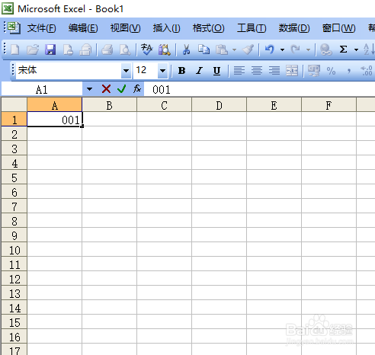
Task: Undo the last action with Undo arrow
Action: point(270,50)
